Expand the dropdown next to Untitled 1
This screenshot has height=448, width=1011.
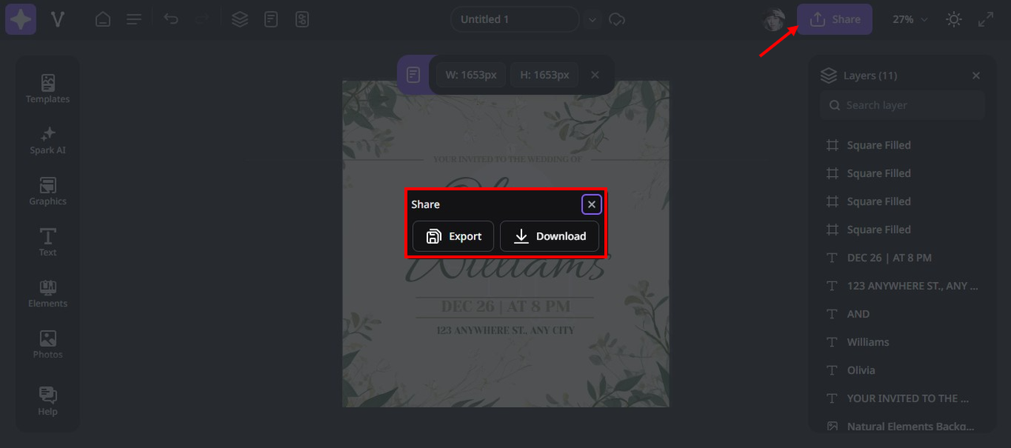(x=593, y=19)
